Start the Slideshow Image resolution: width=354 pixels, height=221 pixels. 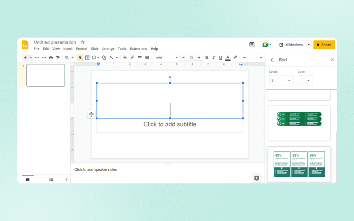coord(291,45)
